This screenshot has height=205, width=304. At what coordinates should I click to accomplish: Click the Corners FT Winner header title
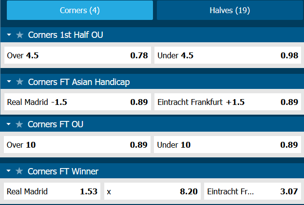(63, 171)
